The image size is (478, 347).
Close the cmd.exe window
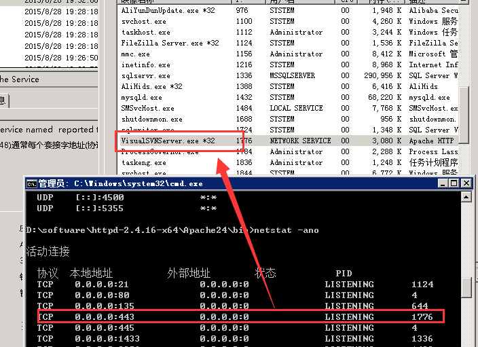pos(466,183)
